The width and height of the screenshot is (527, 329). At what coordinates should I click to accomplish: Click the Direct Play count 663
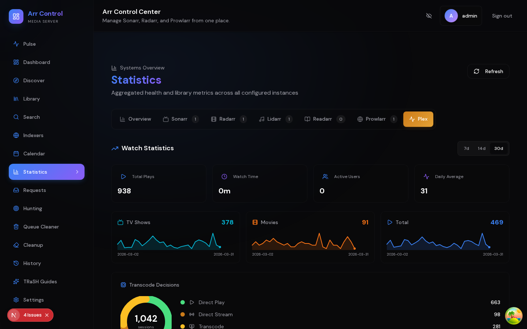496,302
